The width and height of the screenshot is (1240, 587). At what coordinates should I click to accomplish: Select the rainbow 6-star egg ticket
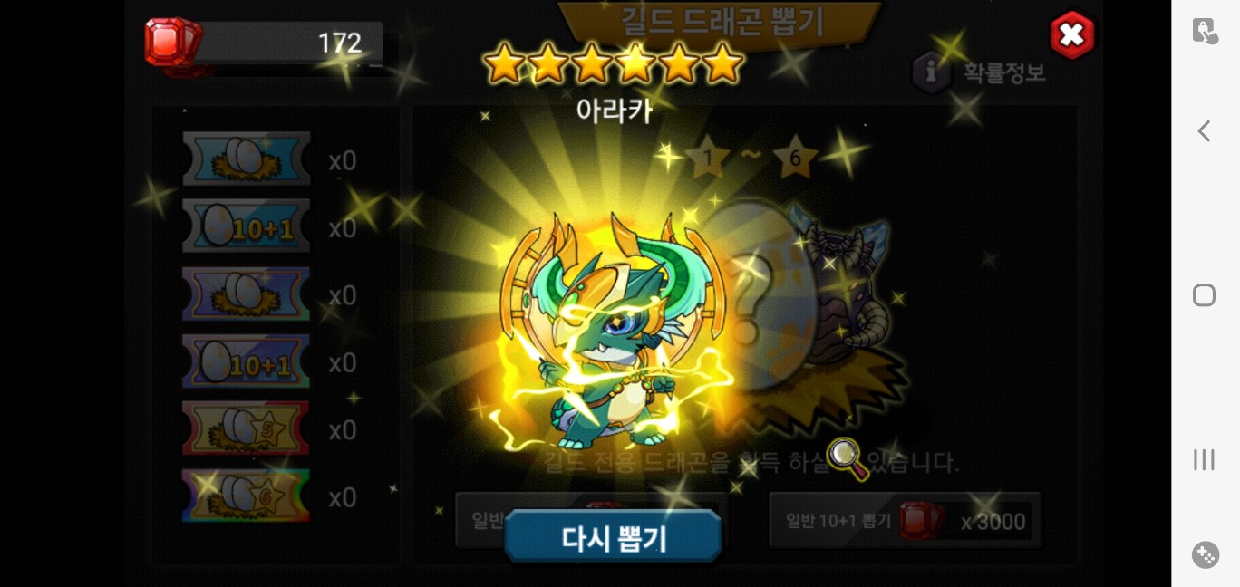tap(247, 496)
